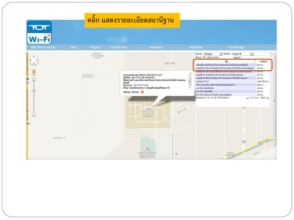This screenshot has width=294, height=220.
Task: Select the มหาวิทยาลัยรังสิต row
Action: (233, 91)
